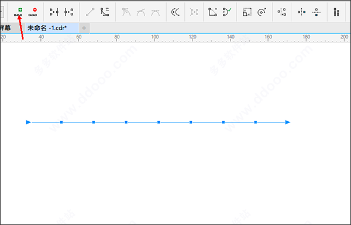
Task: Click the Close Curve icon with green check
Action: (x=227, y=12)
